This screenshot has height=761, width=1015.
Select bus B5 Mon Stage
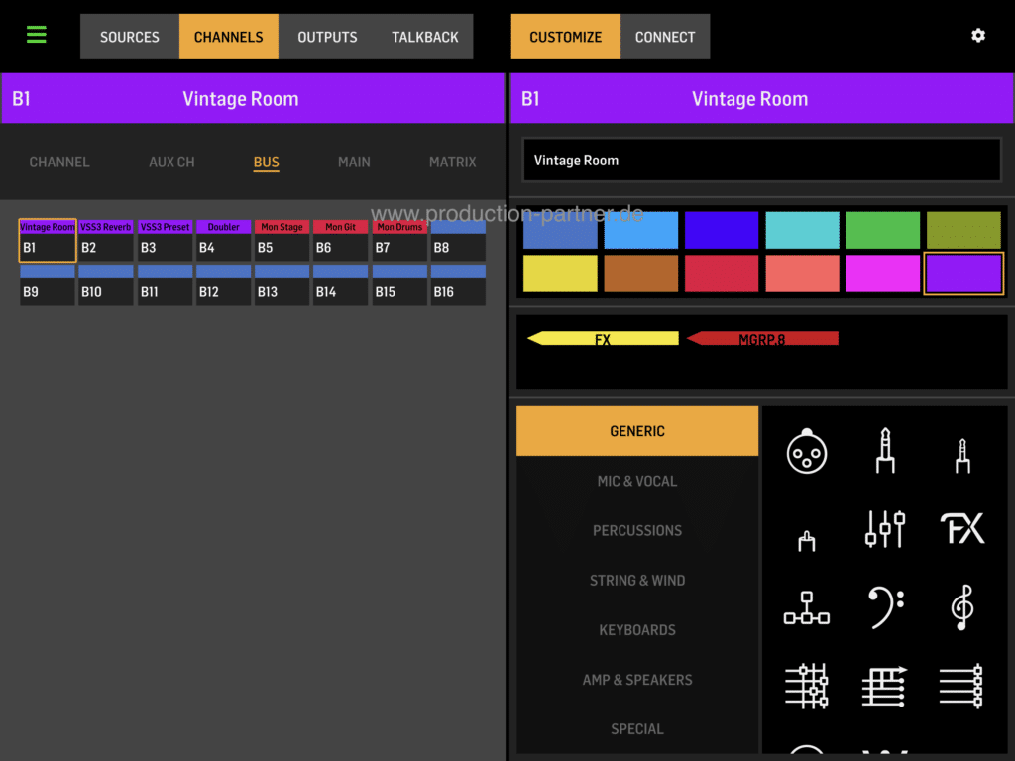click(x=282, y=241)
